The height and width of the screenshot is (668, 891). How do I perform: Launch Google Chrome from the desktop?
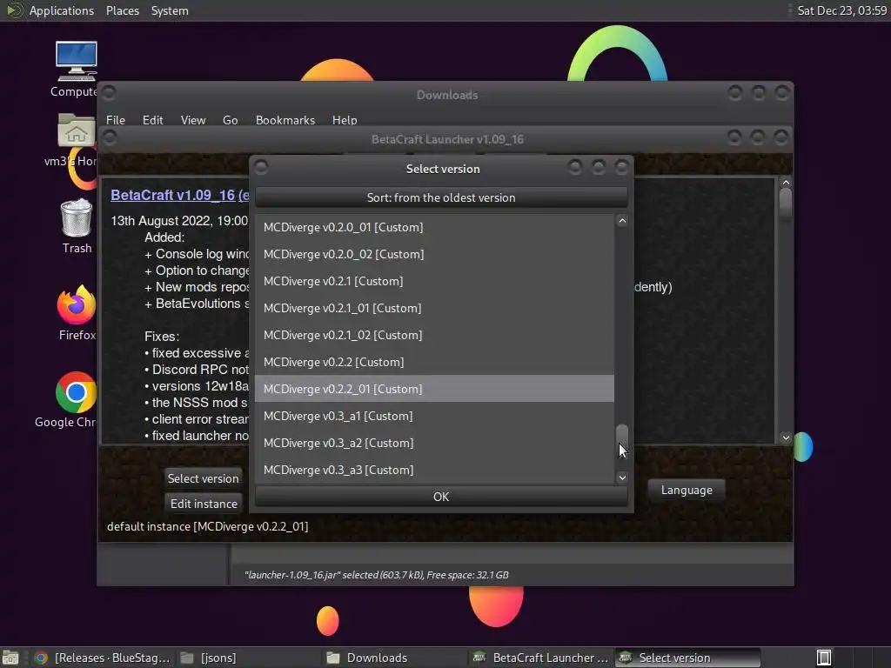tap(77, 392)
